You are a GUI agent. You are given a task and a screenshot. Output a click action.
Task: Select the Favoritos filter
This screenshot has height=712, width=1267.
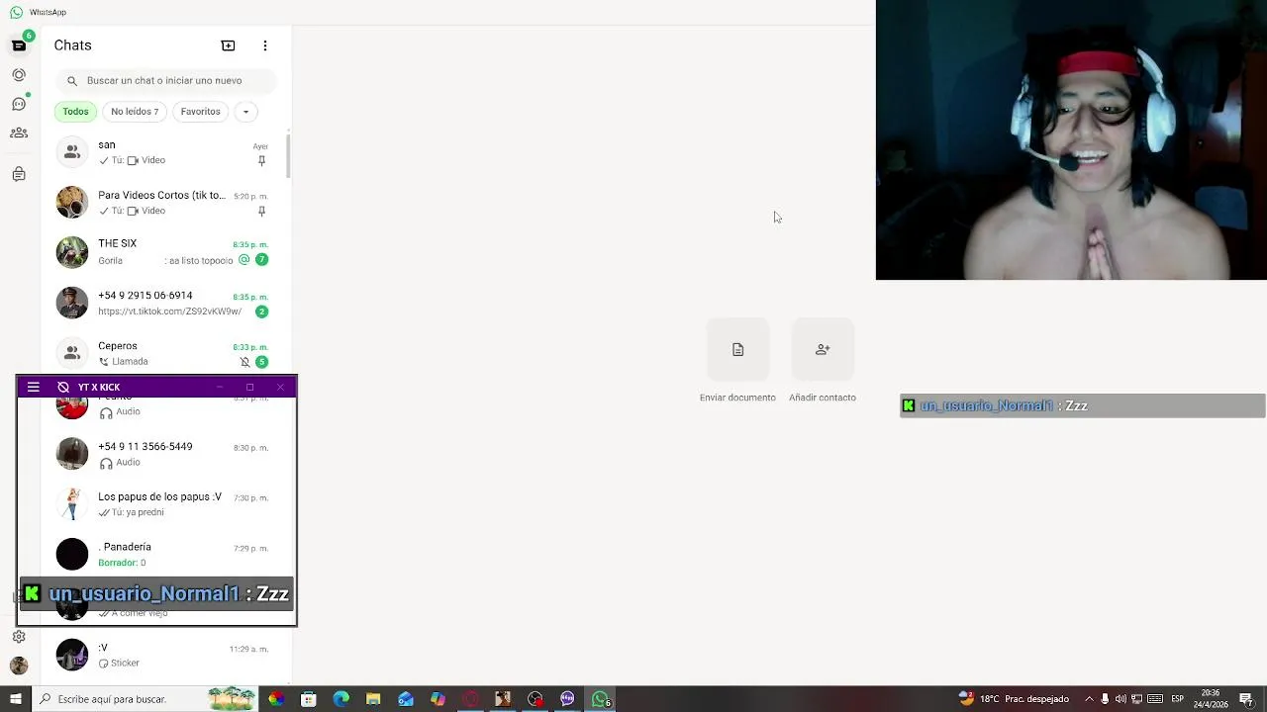pos(200,112)
